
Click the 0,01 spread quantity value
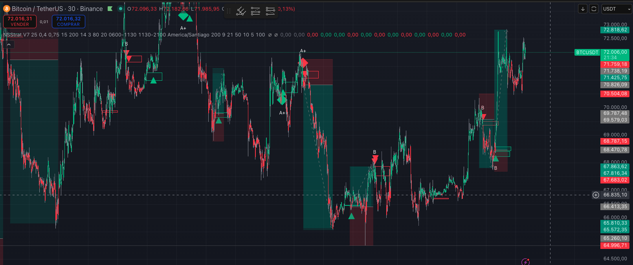pyautogui.click(x=44, y=22)
